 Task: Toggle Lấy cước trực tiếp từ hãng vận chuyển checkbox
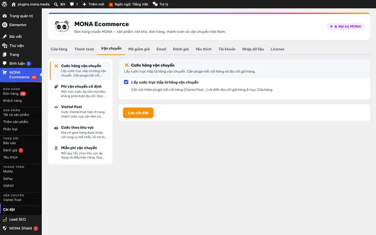click(126, 82)
